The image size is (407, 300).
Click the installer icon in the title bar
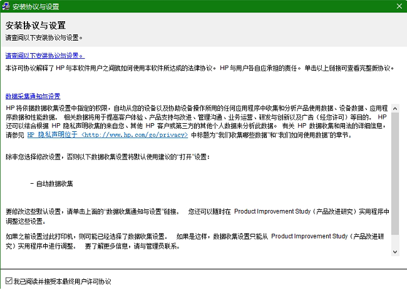[6, 6]
